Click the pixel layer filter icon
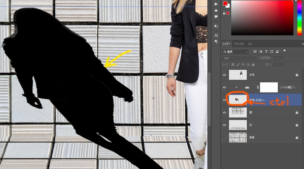This screenshot has width=304, height=169. (x=255, y=51)
